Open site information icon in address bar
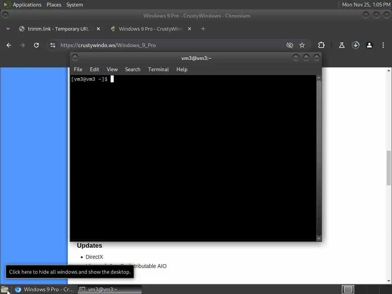Image resolution: width=392 pixels, height=294 pixels. tap(52, 45)
